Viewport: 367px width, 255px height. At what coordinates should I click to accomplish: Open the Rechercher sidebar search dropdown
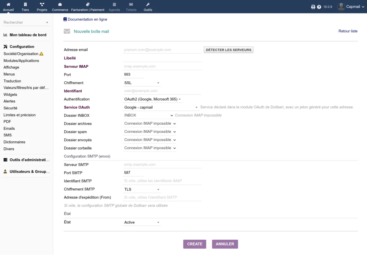pyautogui.click(x=26, y=22)
